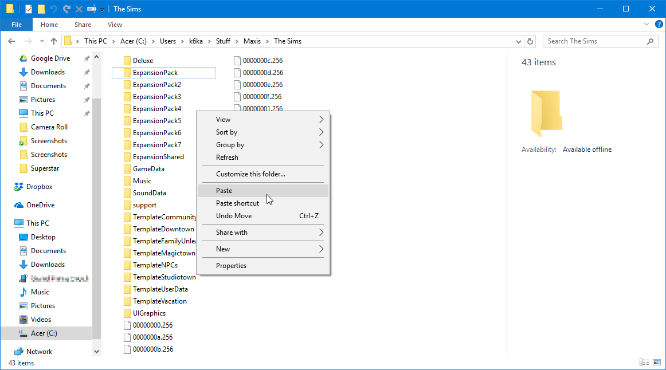The height and width of the screenshot is (370, 666).
Task: Click the Up directory arrow
Action: 54,41
